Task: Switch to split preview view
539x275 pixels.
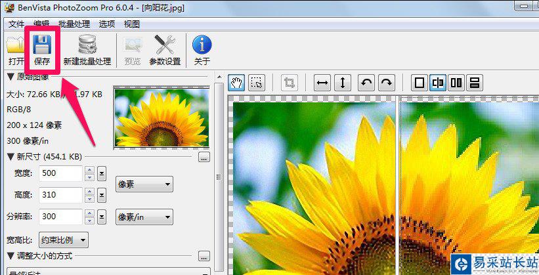Action: pyautogui.click(x=438, y=83)
